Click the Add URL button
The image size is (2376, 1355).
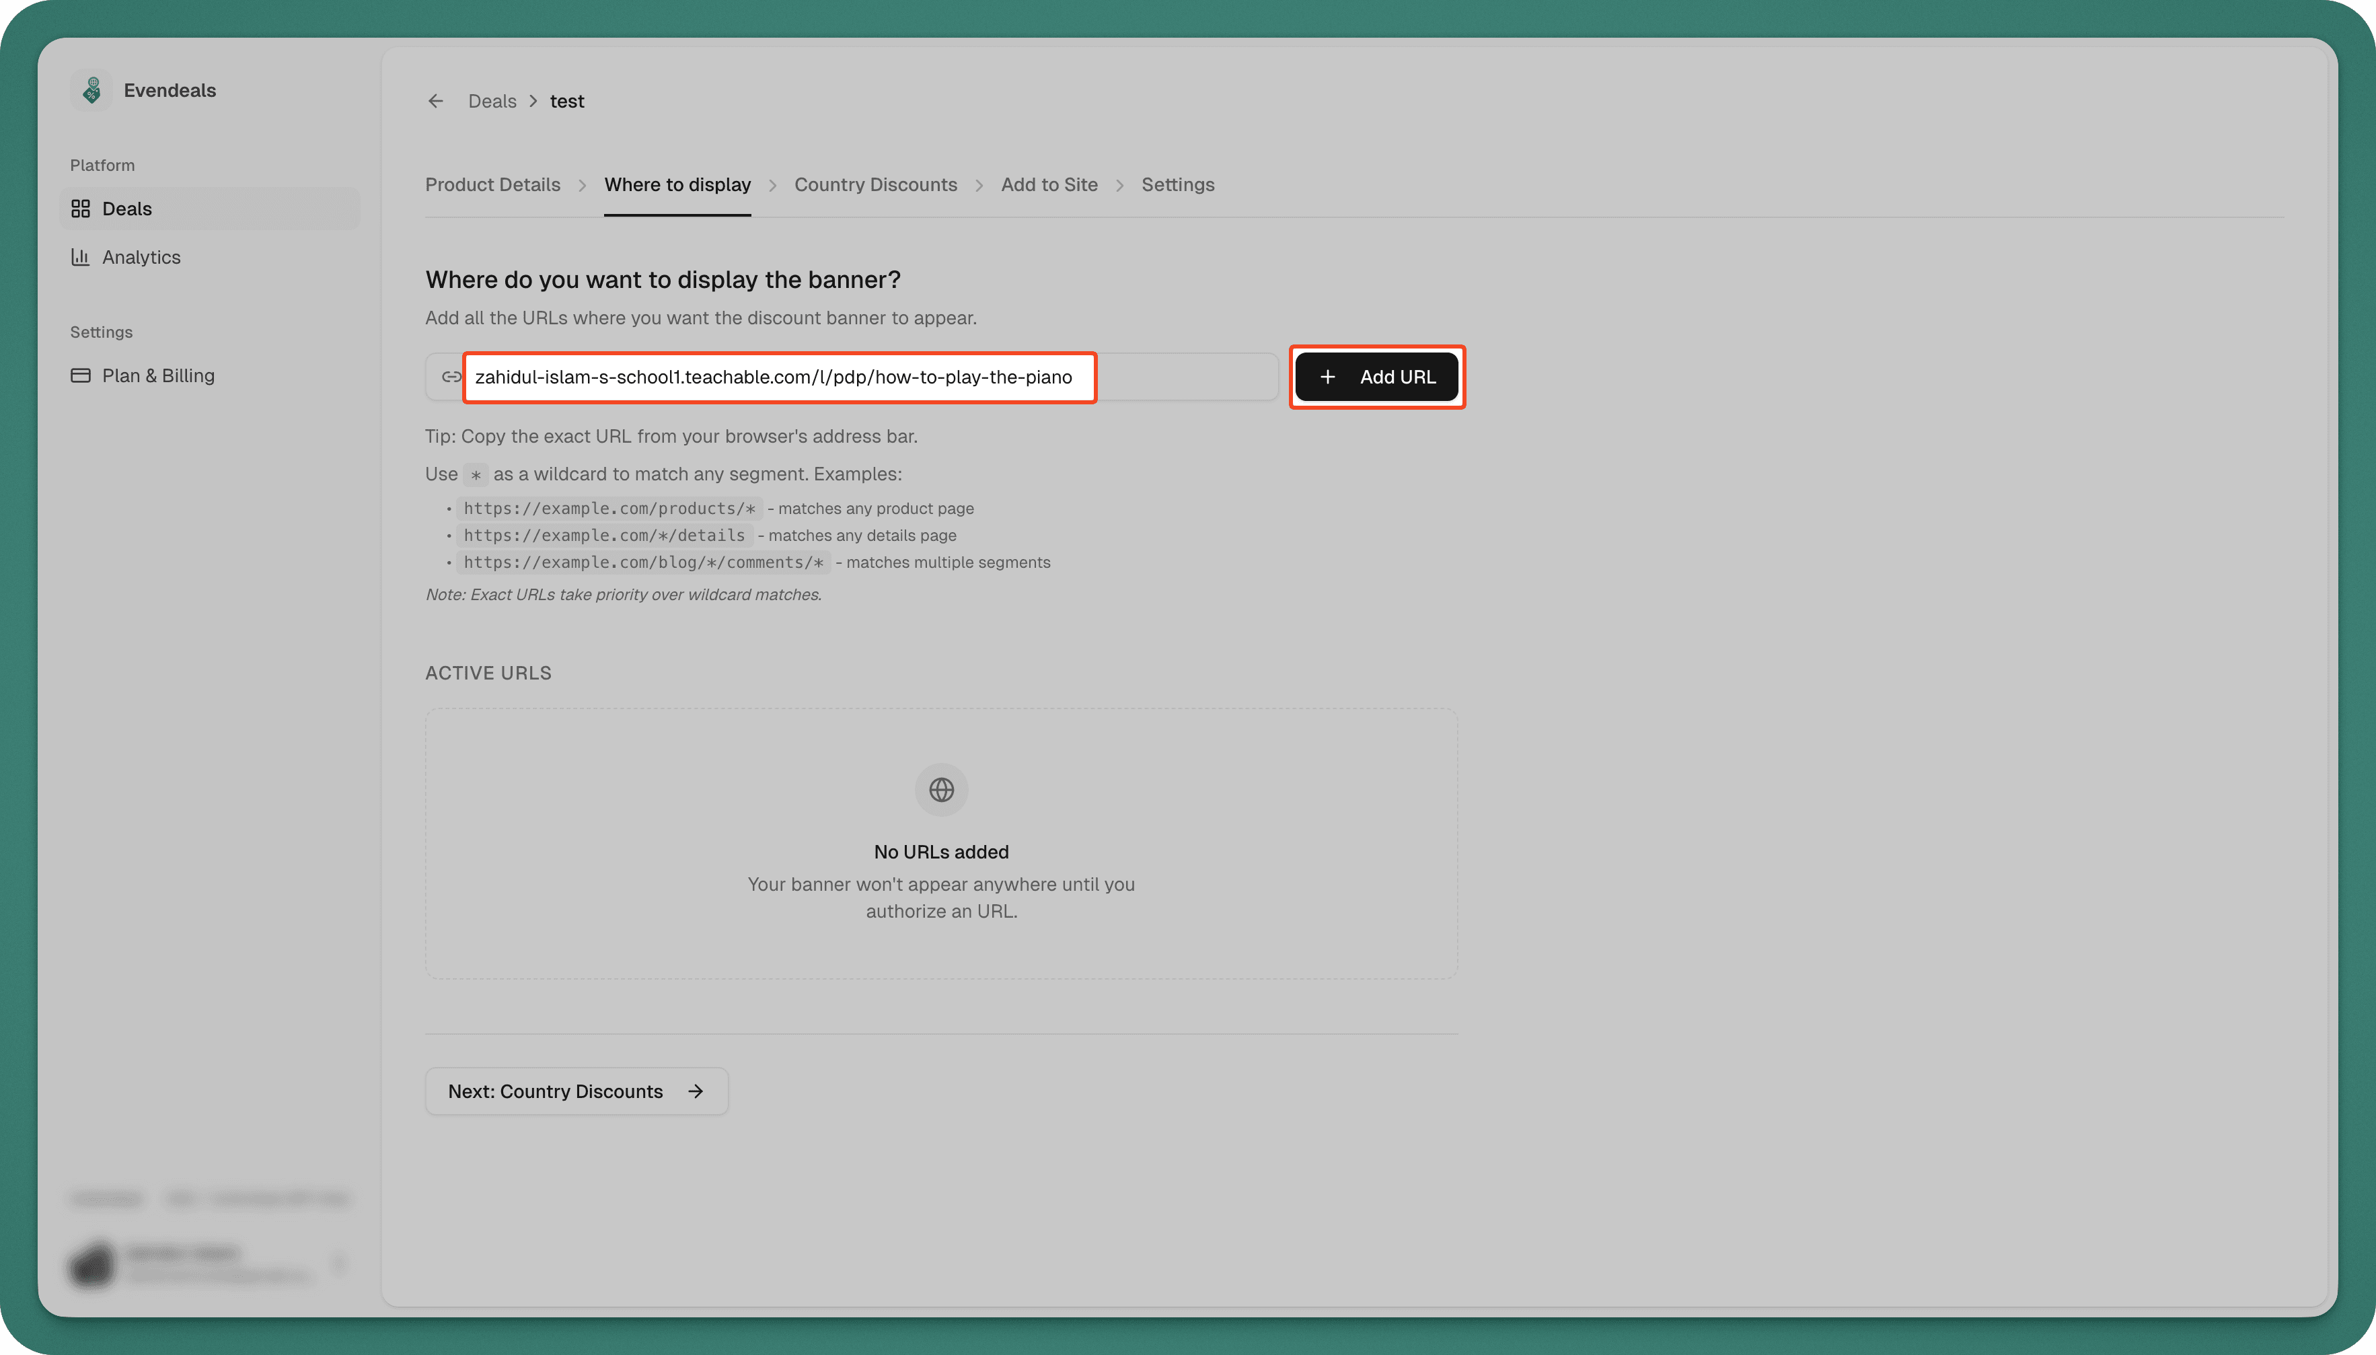pos(1377,377)
